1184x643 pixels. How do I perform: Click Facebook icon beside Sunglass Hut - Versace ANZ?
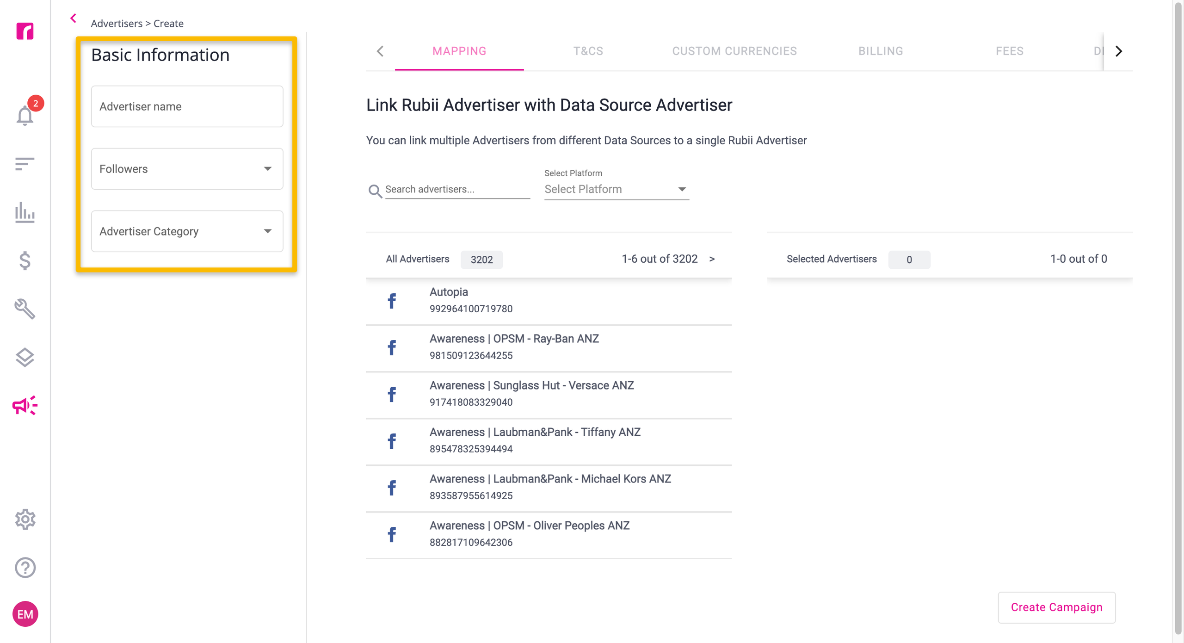pyautogui.click(x=392, y=395)
